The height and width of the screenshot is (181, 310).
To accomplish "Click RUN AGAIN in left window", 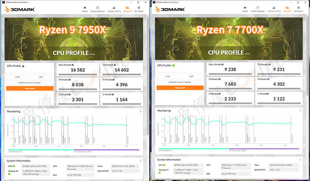I will (30, 89).
